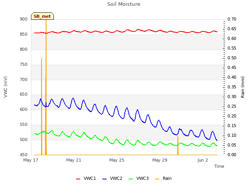Click the 0.70 rain axis value

click(x=232, y=19)
